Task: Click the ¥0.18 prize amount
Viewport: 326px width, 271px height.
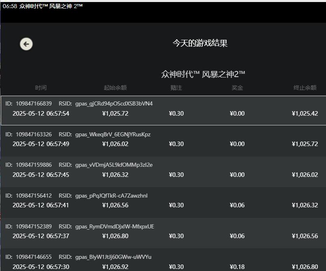Action: 237,267
